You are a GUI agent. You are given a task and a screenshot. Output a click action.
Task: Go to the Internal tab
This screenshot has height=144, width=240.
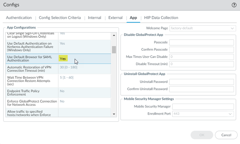94,18
